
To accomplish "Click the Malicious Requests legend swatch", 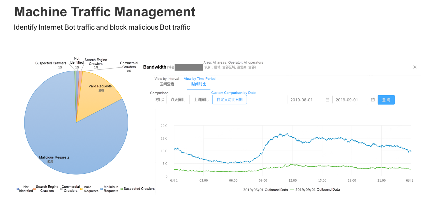I will pos(102,189).
